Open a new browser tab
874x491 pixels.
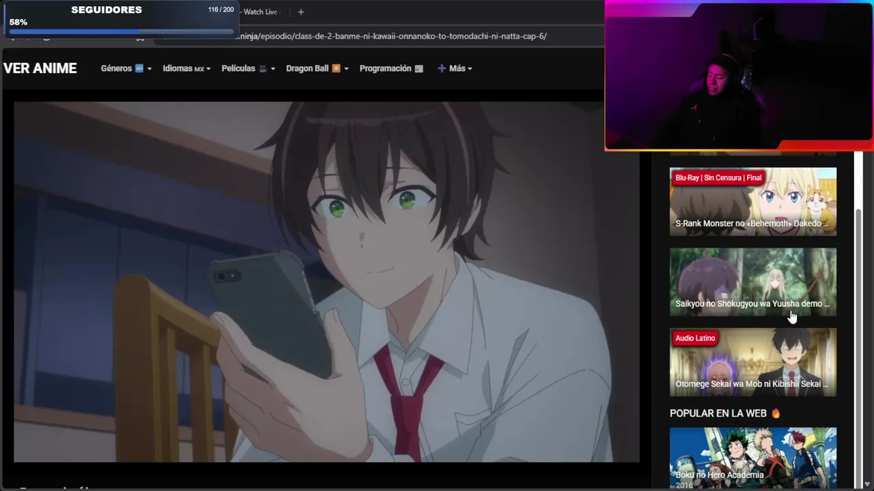tap(300, 12)
